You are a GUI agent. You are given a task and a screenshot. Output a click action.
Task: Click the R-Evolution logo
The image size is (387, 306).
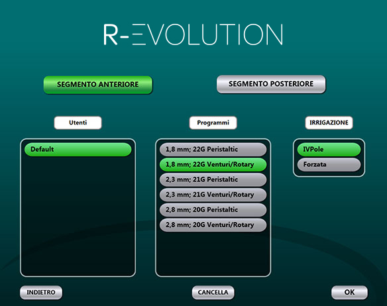point(193,34)
